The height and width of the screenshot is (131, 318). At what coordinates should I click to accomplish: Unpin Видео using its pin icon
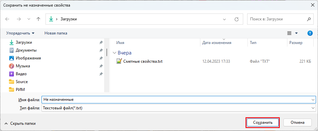coord(101,74)
